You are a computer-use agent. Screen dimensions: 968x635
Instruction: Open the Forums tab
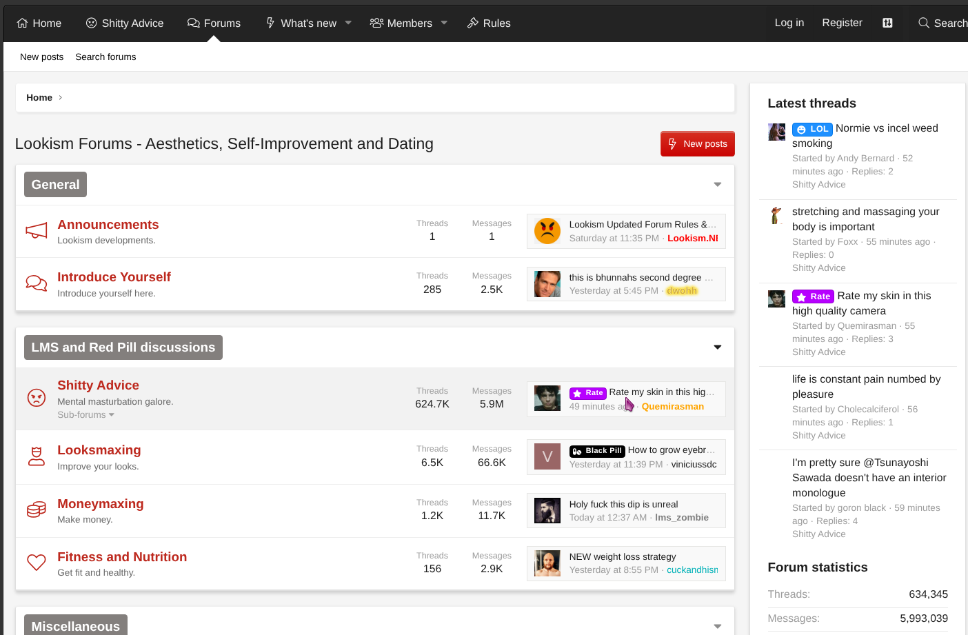point(214,23)
